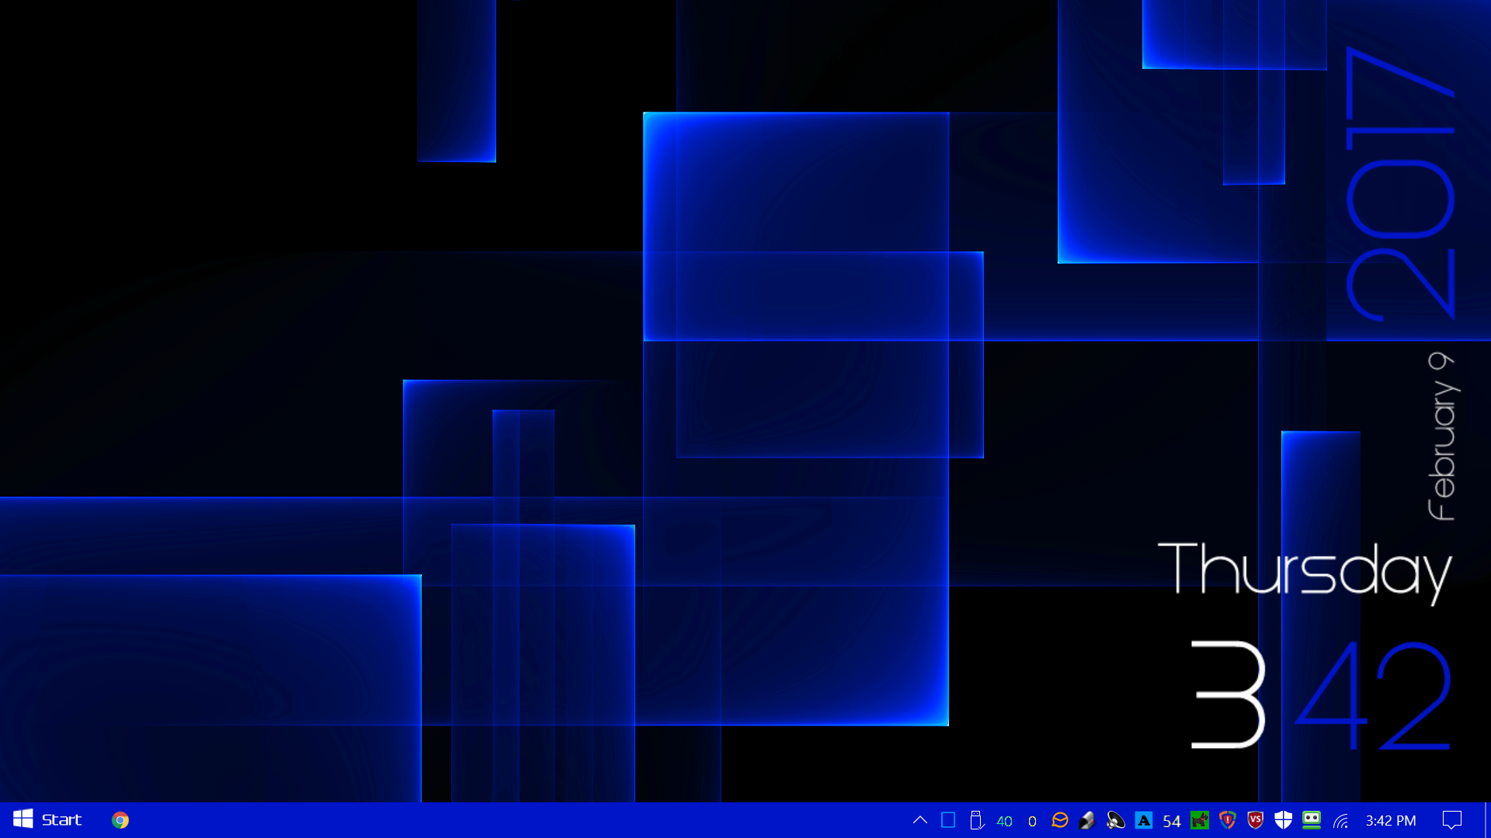
Task: Click the mailbox tray icon
Action: click(1088, 820)
